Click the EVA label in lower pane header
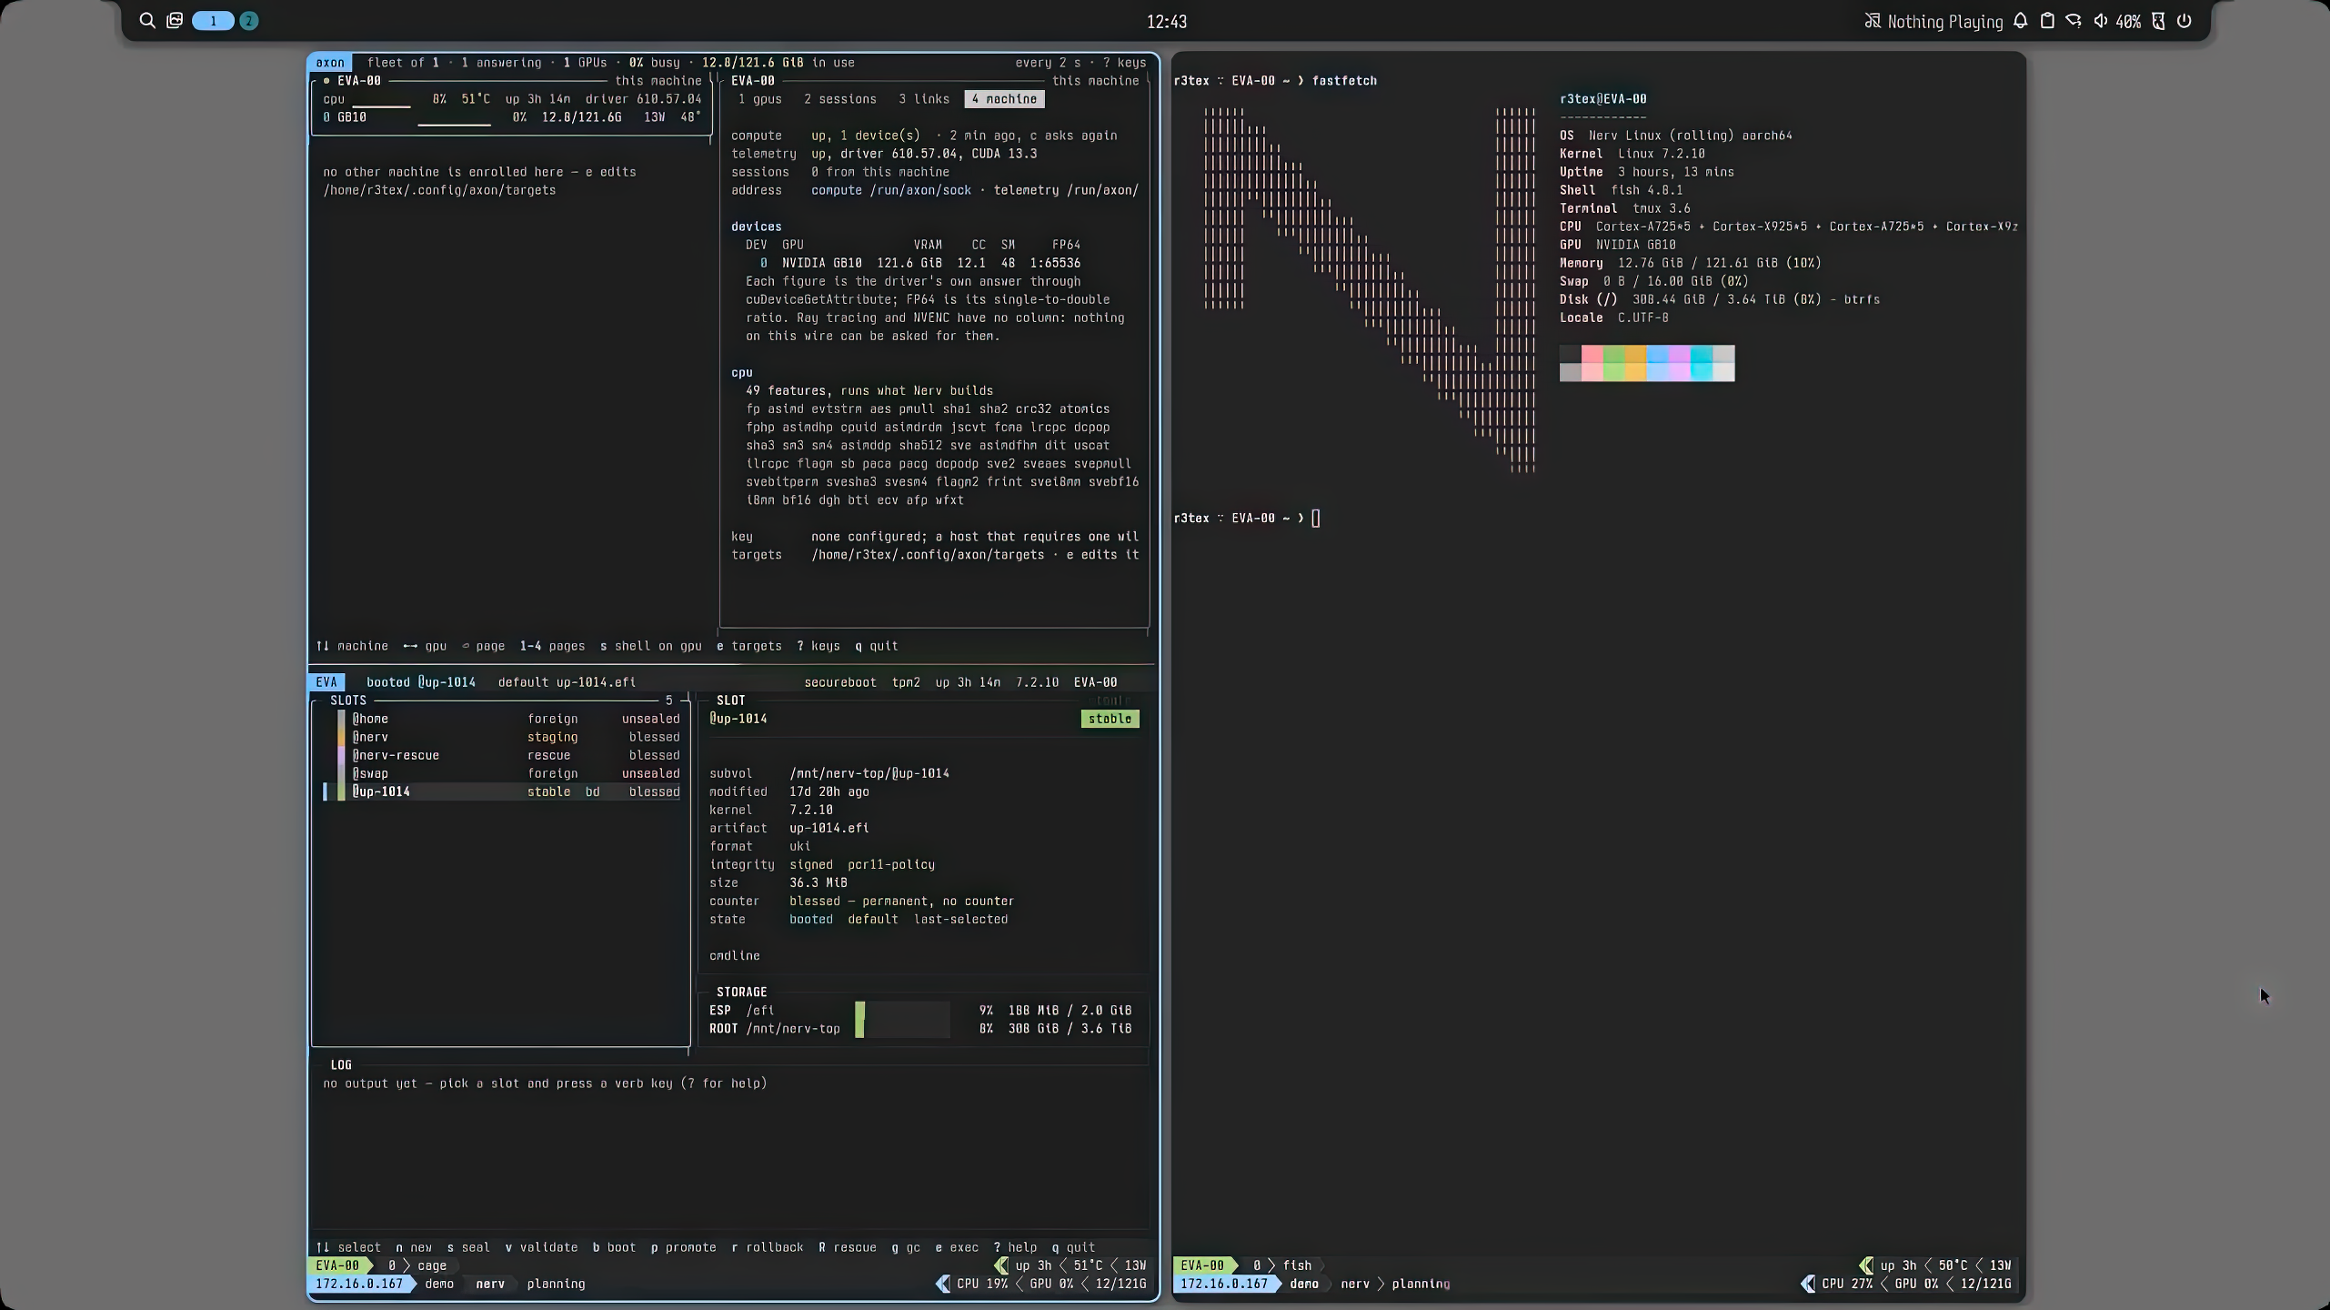Screen dimensions: 2330x1310 tap(326, 682)
